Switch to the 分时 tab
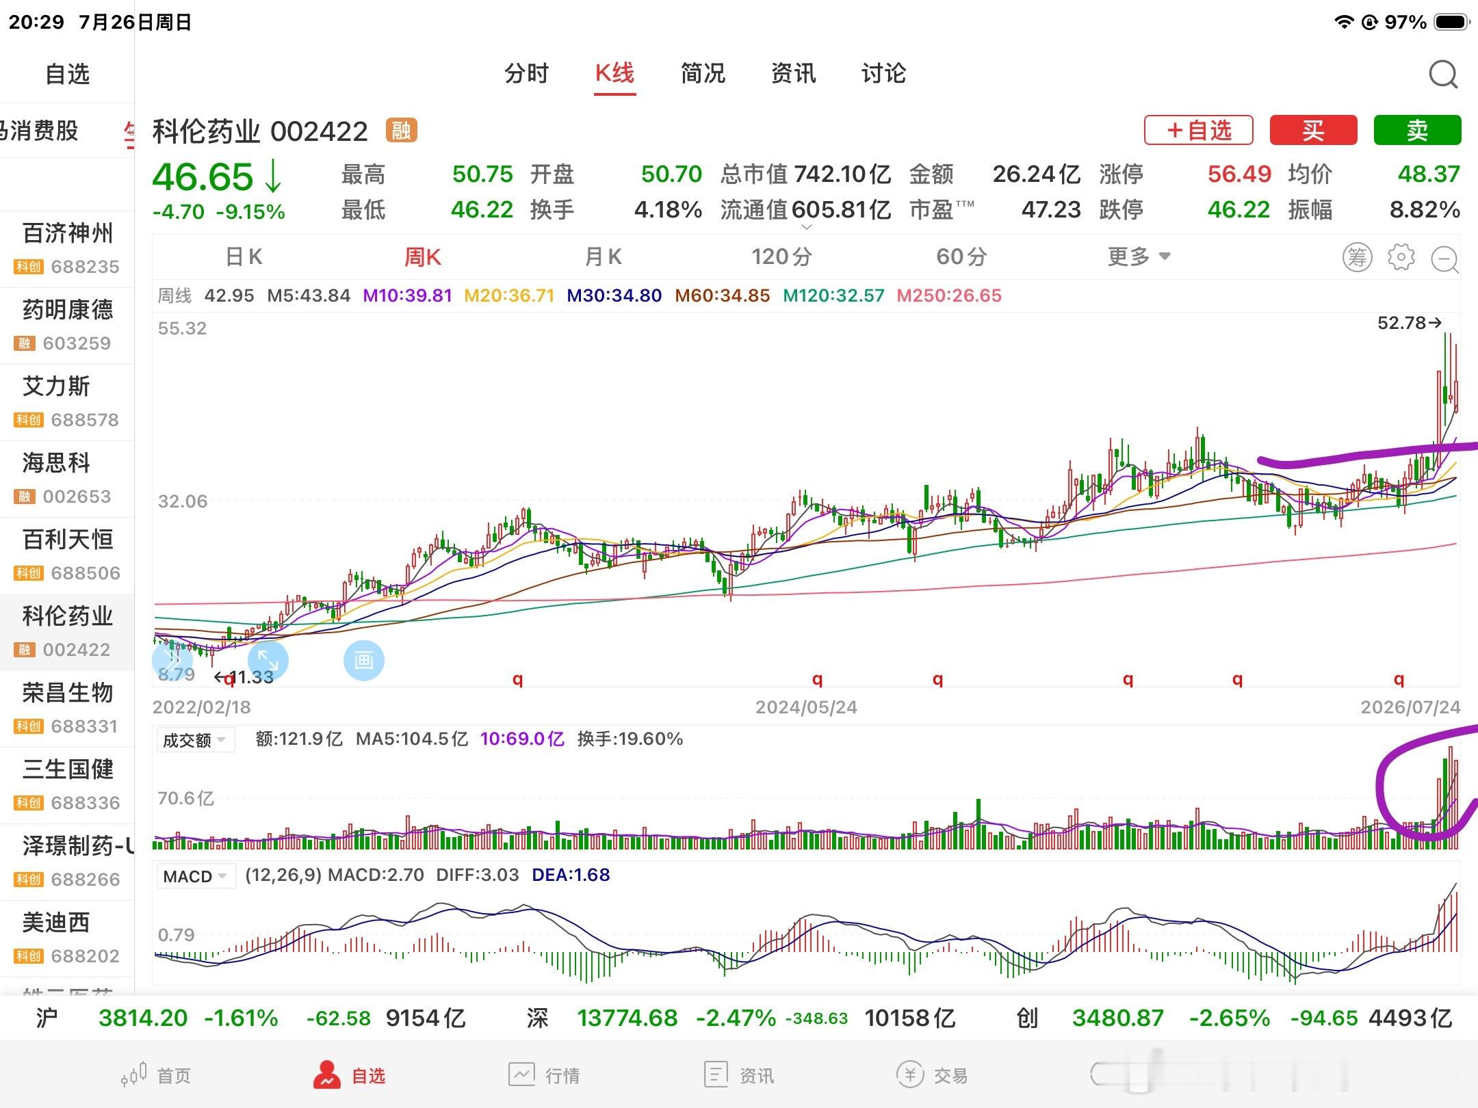 pos(526,73)
